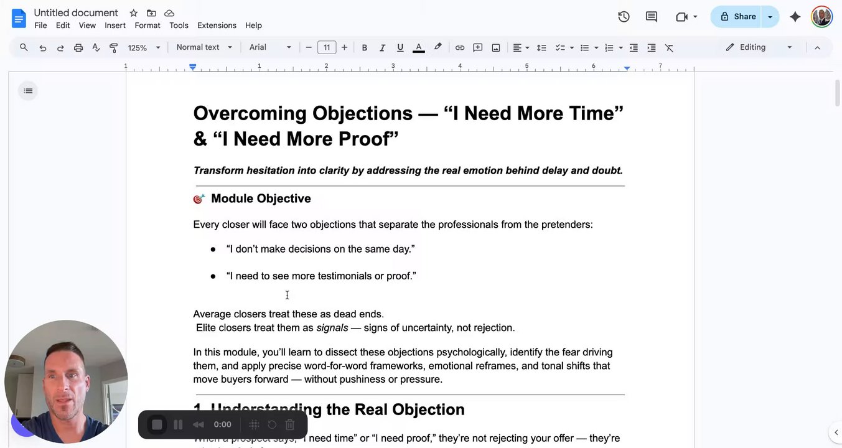Open the Editing mode dropdown
Viewport: 842px width, 448px height.
[x=759, y=47]
